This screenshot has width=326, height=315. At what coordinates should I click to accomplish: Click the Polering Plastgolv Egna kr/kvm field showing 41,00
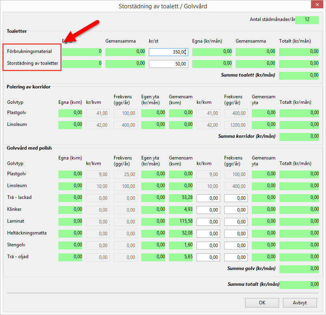[x=98, y=113]
